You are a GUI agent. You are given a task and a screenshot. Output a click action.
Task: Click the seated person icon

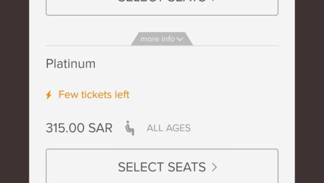point(130,128)
